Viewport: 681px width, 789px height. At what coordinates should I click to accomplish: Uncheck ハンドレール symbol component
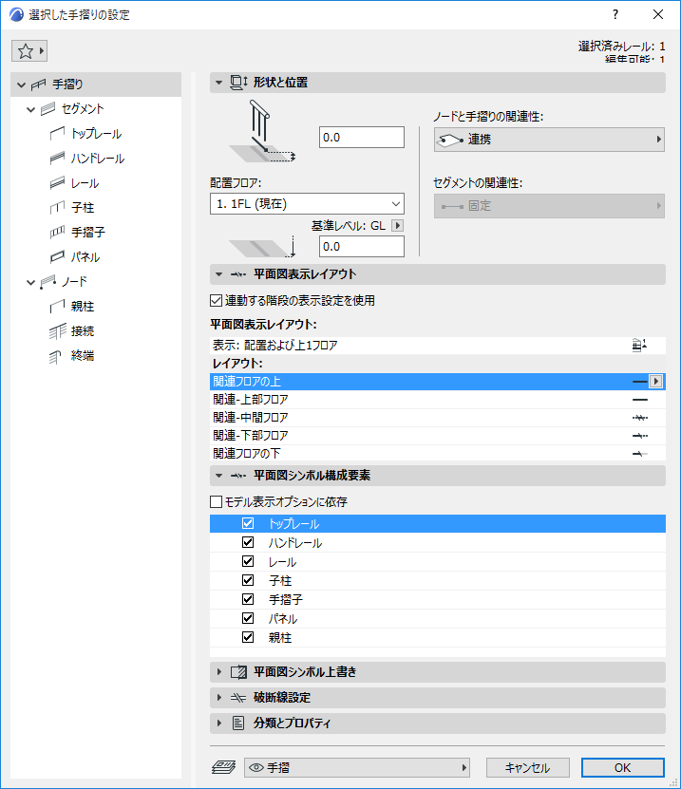(248, 542)
